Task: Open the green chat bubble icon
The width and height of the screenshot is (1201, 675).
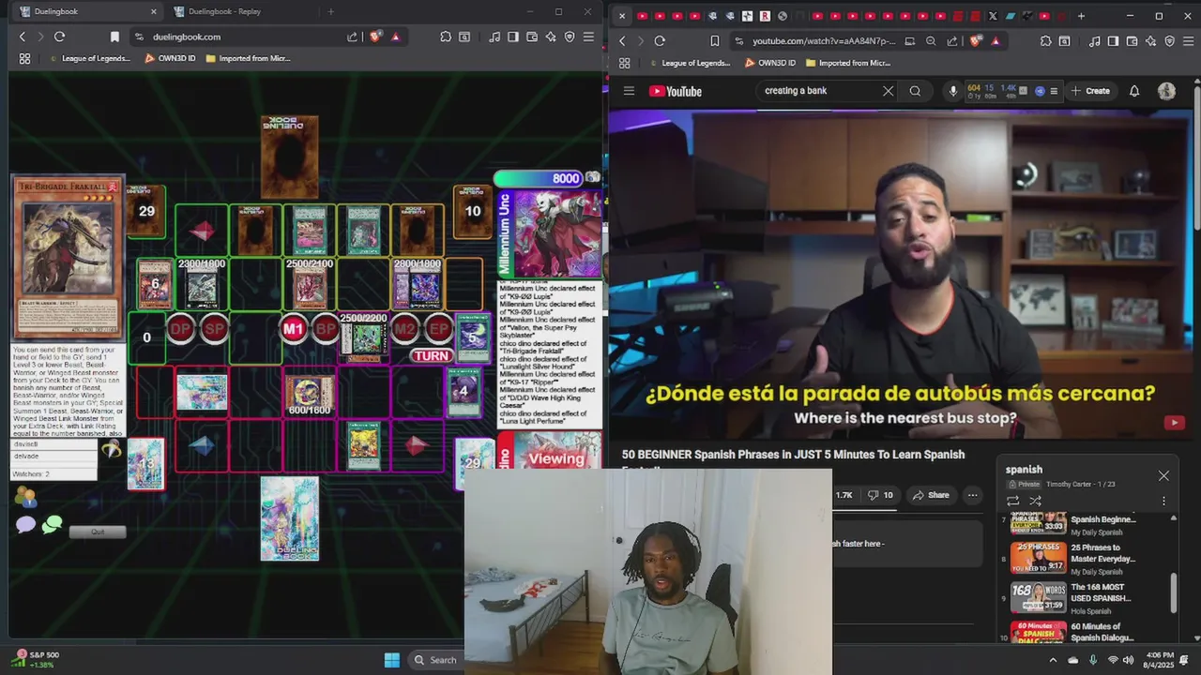Action: 53,525
